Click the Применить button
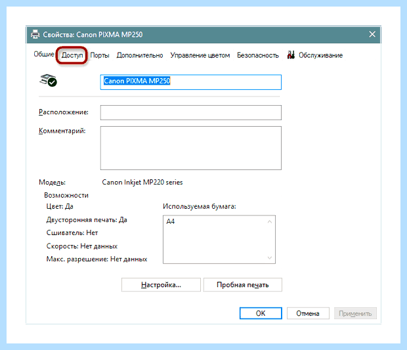Screen dimensions: 407x350 click(x=355, y=313)
